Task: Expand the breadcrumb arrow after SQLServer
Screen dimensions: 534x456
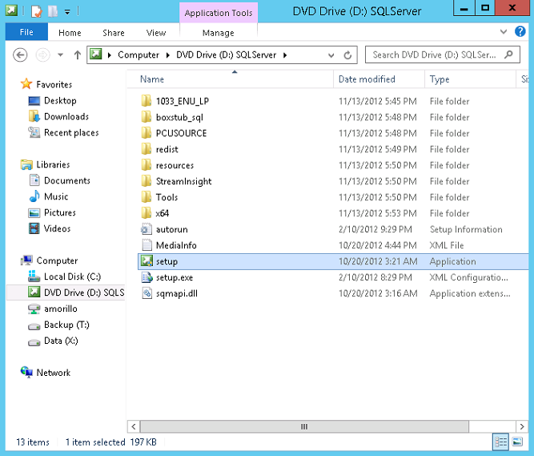Action: 285,54
